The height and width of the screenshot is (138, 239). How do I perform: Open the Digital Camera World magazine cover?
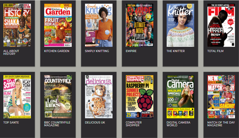pos(180,97)
